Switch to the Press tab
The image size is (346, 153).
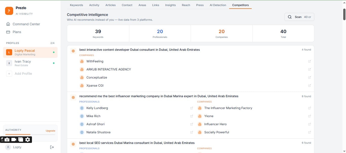[200, 5]
